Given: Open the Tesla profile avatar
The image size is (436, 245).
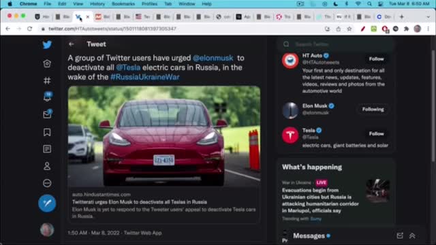Looking at the screenshot, I should click(x=290, y=135).
